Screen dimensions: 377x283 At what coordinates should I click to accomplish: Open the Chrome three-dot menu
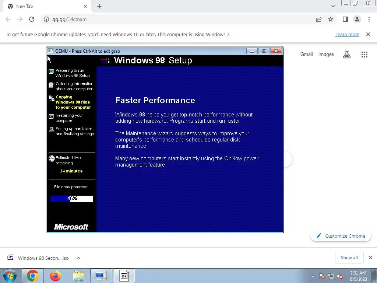coord(369,19)
